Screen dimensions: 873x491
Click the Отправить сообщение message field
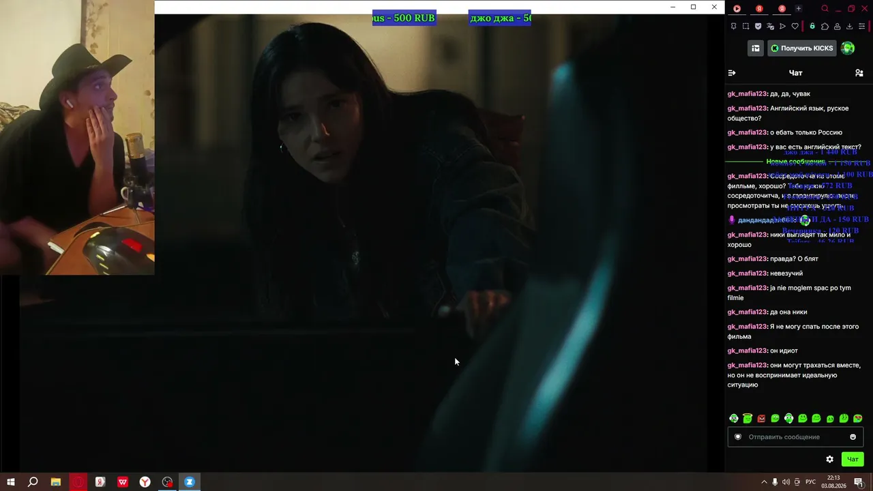click(795, 437)
